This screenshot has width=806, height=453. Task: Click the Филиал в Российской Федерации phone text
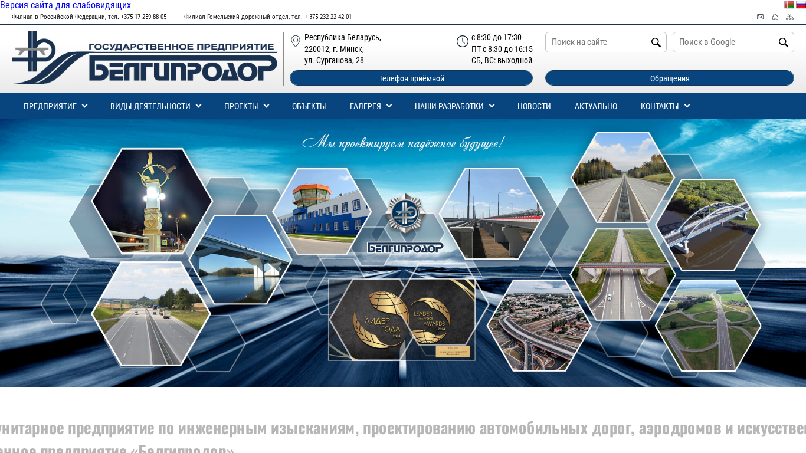pos(89,17)
